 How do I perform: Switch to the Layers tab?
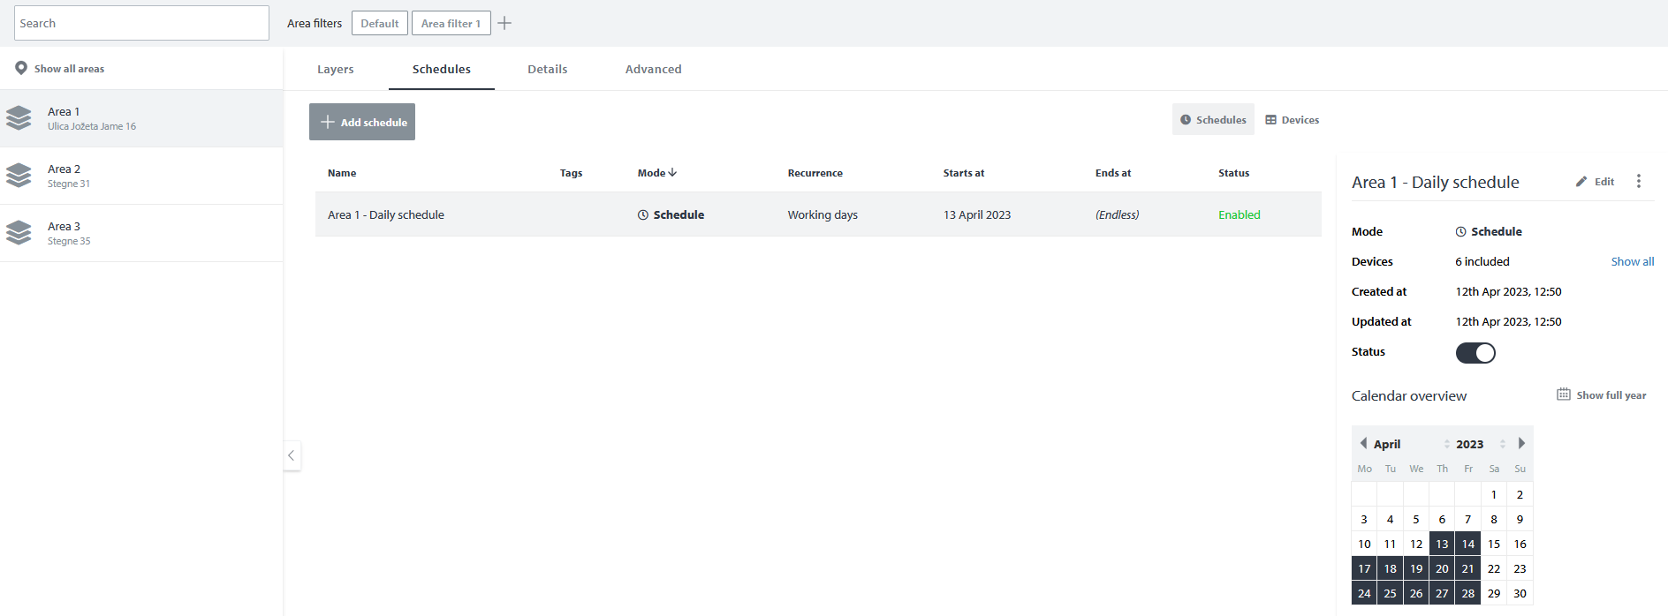pyautogui.click(x=335, y=69)
